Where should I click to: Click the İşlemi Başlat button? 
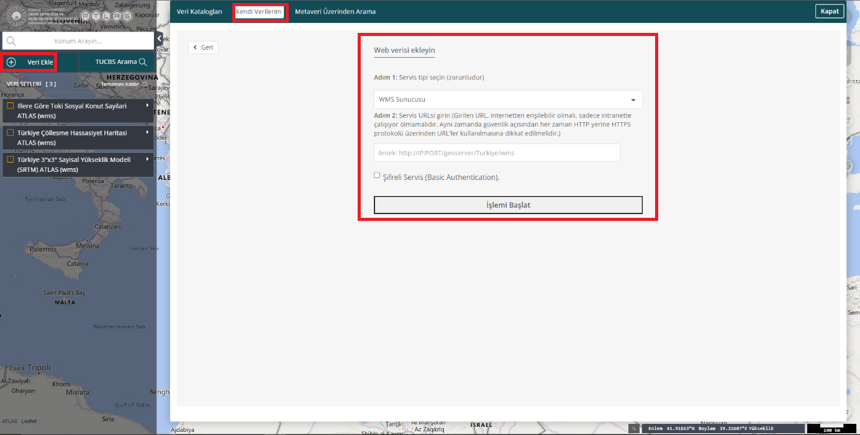point(508,205)
